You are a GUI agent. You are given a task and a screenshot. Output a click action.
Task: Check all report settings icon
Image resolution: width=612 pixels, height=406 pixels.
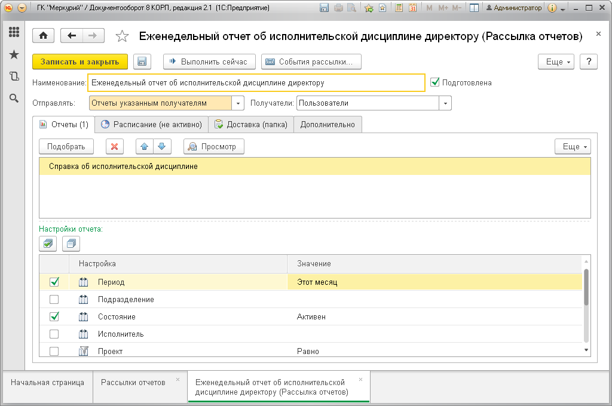coord(48,244)
